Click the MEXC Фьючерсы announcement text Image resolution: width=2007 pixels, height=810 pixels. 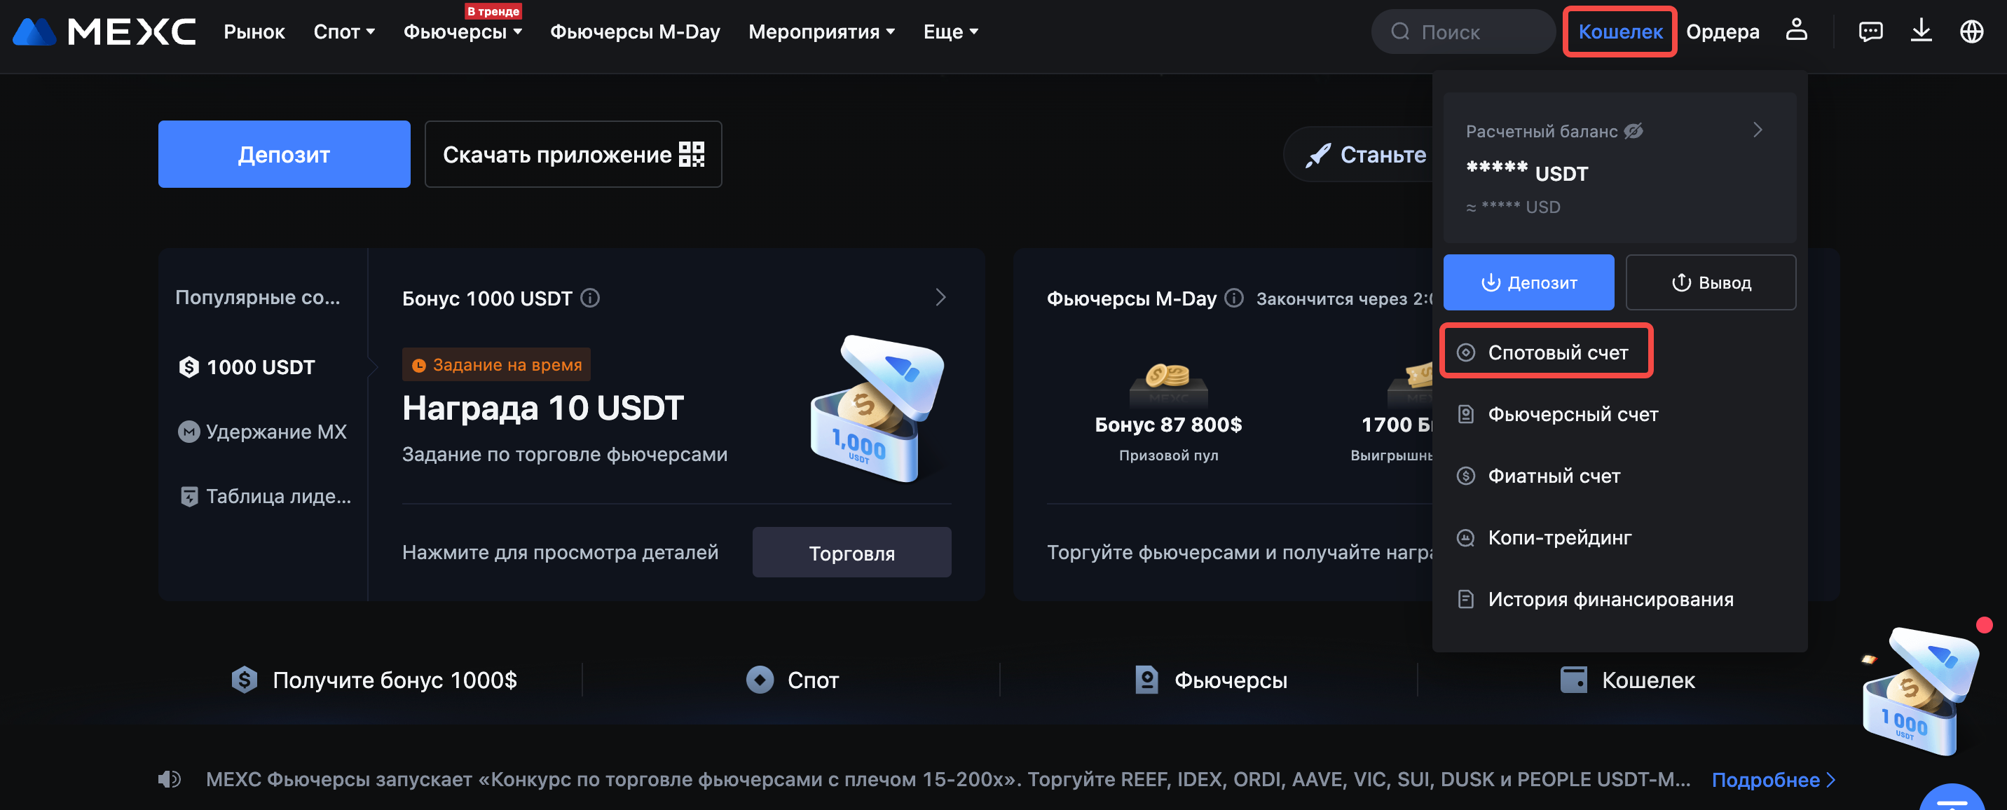(x=948, y=780)
